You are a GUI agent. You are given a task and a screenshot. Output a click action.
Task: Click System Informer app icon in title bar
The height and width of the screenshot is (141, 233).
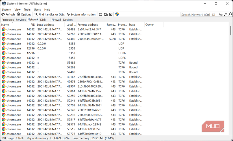click(4, 3)
